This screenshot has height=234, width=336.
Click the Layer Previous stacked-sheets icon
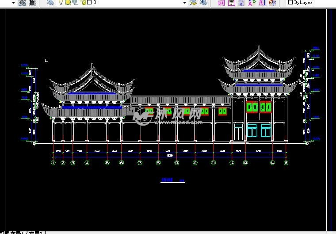(203, 3)
